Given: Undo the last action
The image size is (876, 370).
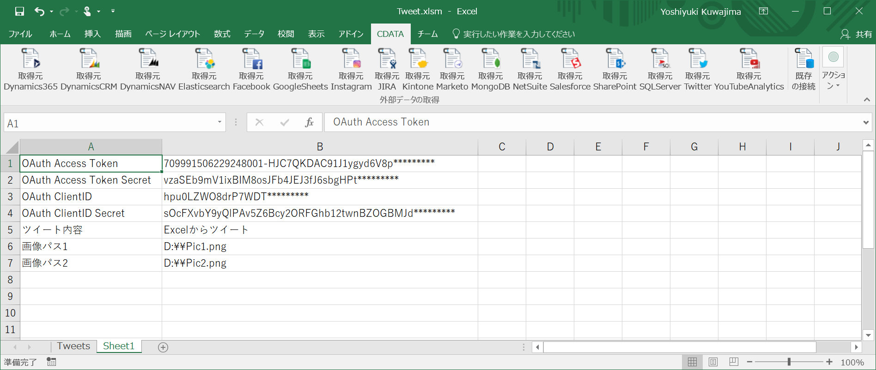Looking at the screenshot, I should (39, 12).
